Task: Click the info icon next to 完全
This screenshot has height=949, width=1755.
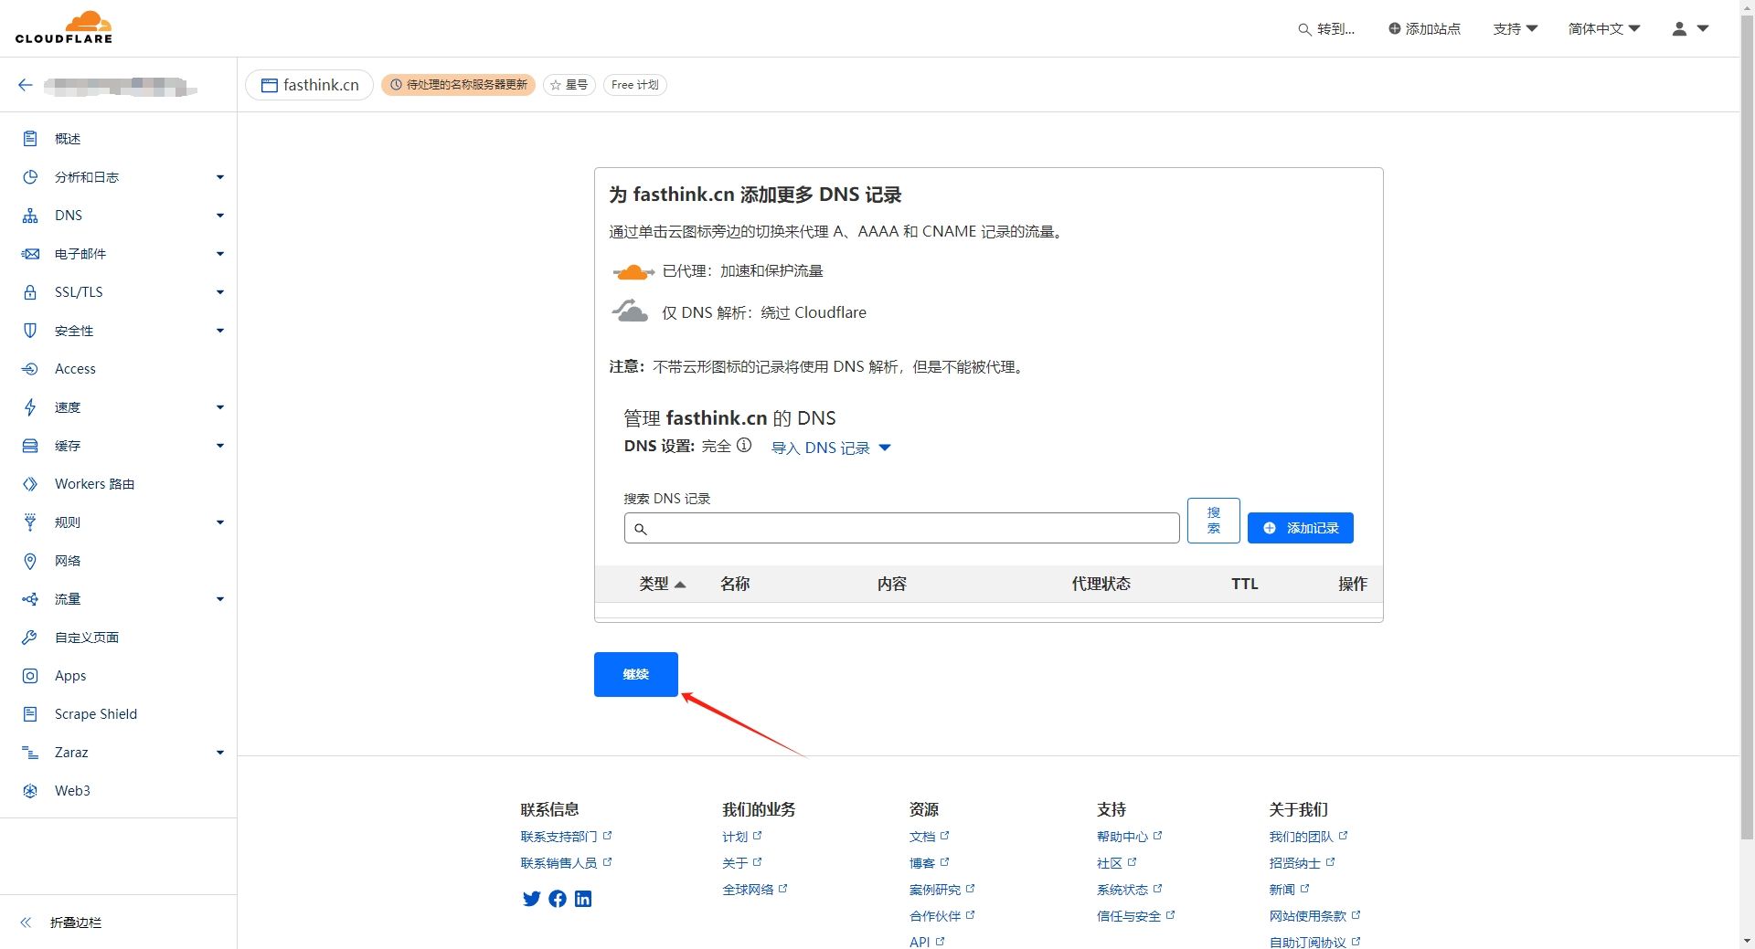Action: (744, 446)
